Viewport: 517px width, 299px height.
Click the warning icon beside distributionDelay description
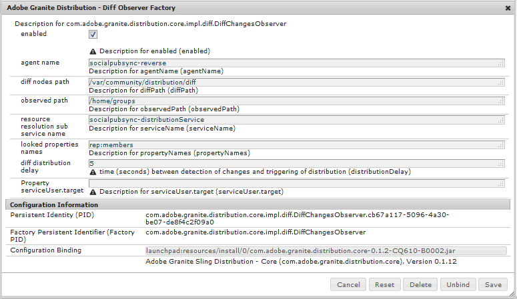tap(93, 172)
